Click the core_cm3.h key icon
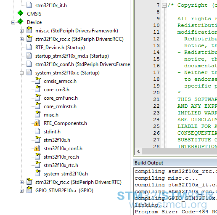 point(38,89)
